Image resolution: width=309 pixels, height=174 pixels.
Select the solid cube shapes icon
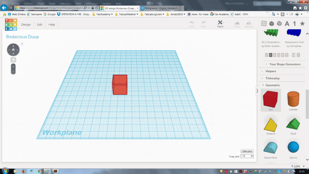click(272, 24)
